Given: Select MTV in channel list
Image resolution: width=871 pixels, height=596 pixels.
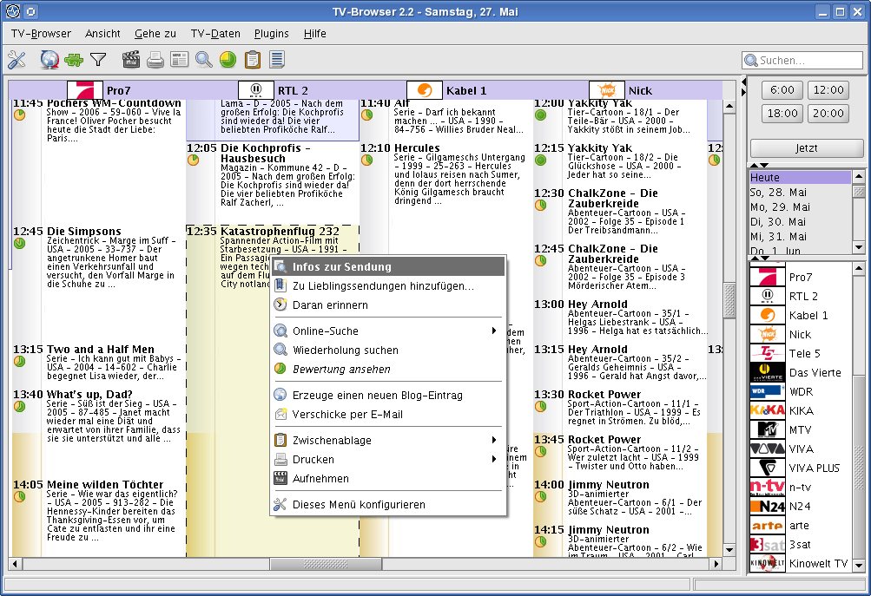Looking at the screenshot, I should click(x=800, y=430).
